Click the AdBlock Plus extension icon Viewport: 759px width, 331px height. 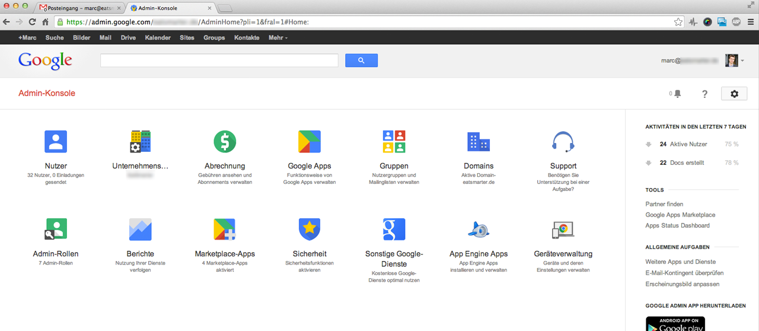pos(736,22)
